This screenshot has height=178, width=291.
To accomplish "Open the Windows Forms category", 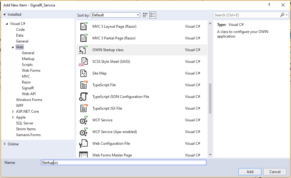I will 29,100.
